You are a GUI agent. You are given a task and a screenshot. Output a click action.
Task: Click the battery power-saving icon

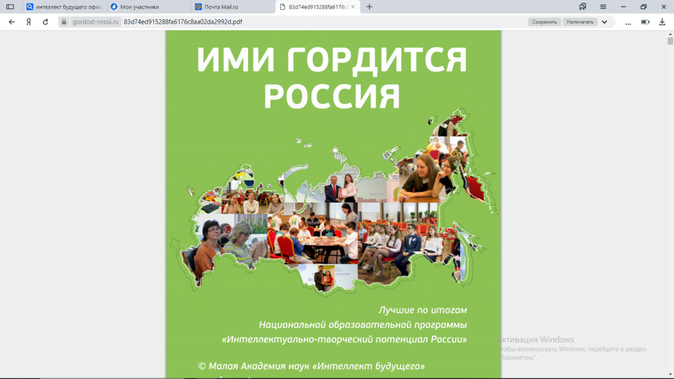coord(645,22)
